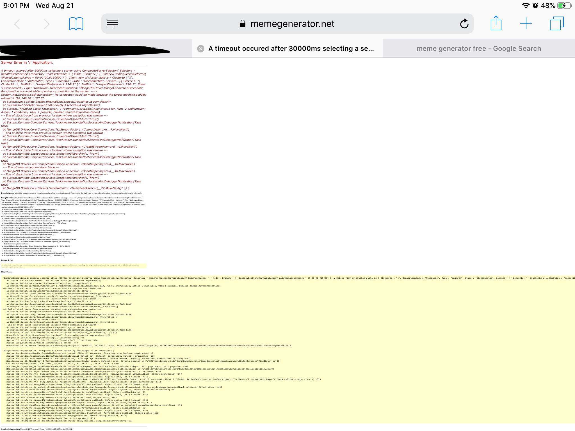The height and width of the screenshot is (431, 575).
Task: Tap the Server Error heading
Action: point(27,62)
